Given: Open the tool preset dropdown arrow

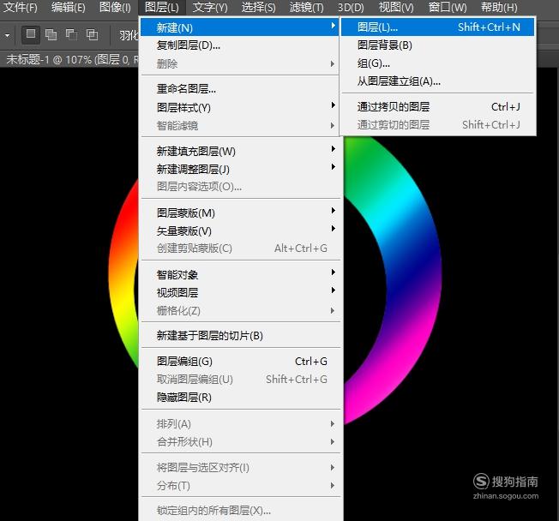Looking at the screenshot, I should (7, 36).
